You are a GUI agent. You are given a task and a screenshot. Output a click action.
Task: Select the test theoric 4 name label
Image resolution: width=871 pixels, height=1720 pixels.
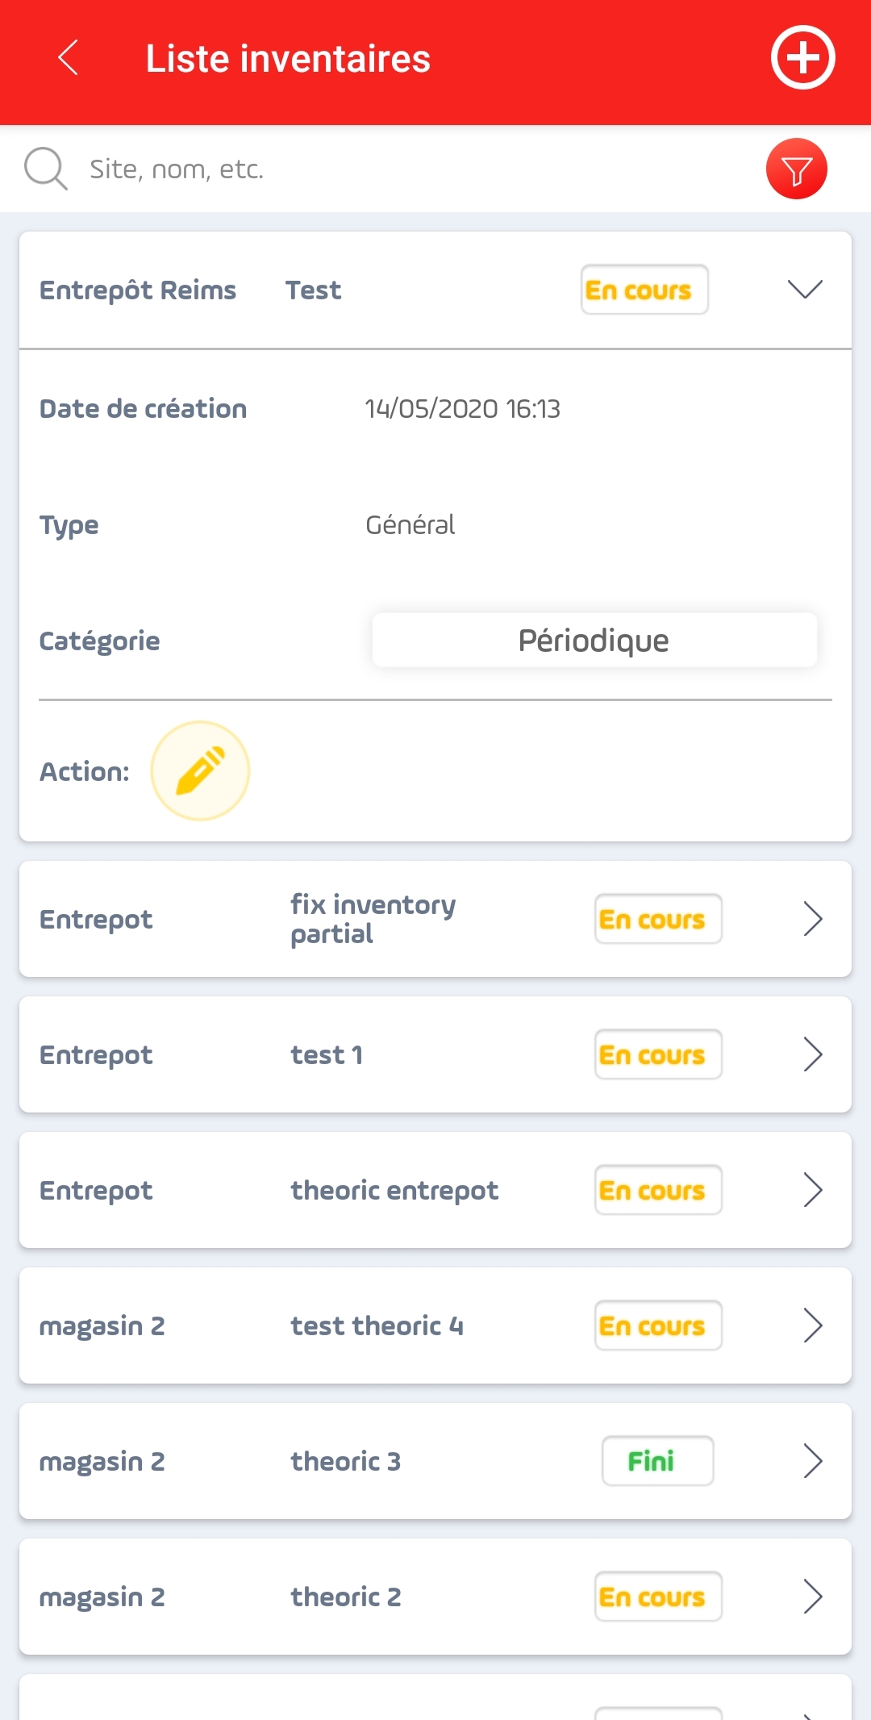tap(377, 1325)
